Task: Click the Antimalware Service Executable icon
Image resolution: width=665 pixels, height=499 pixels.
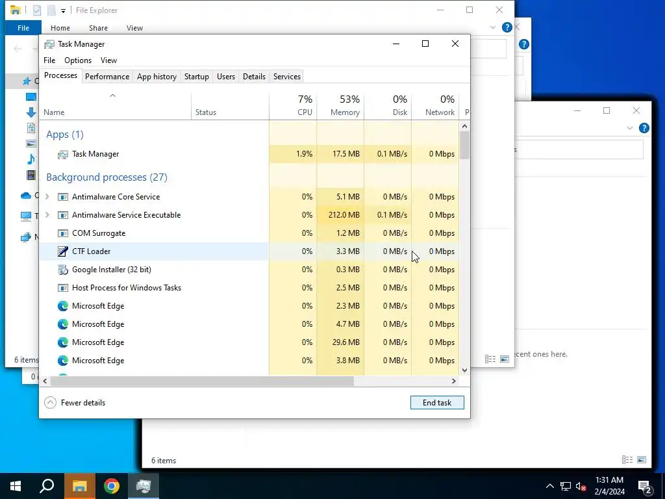Action: click(63, 215)
